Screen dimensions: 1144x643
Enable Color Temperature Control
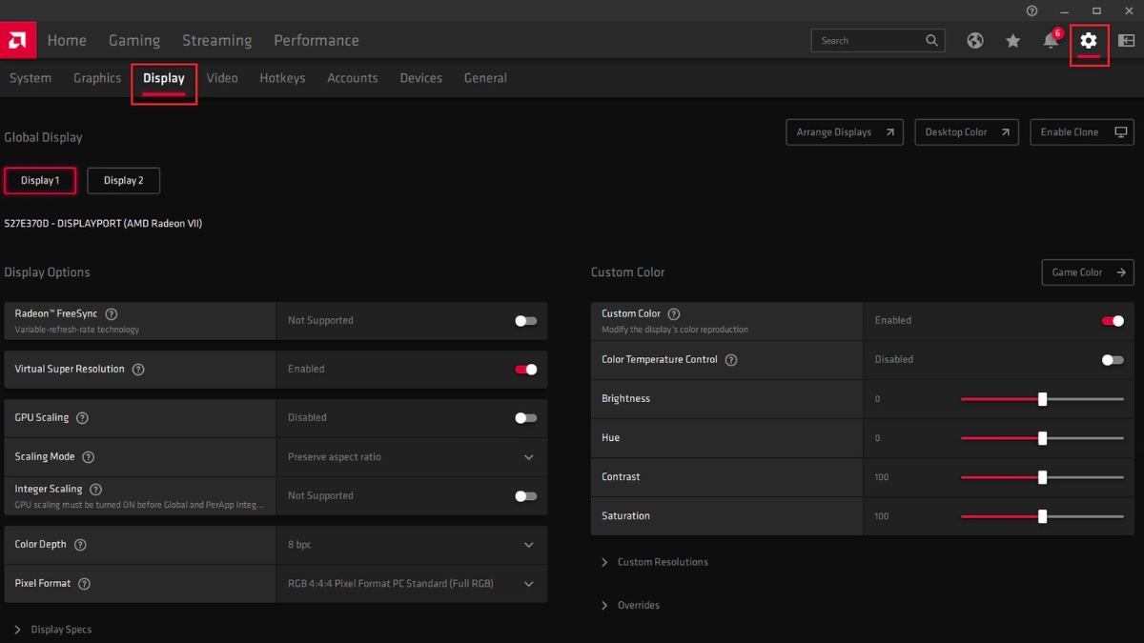(x=1113, y=360)
